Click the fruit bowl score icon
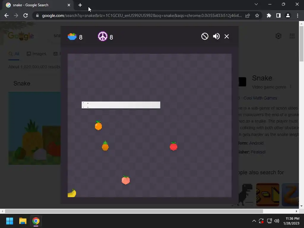 click(x=72, y=37)
